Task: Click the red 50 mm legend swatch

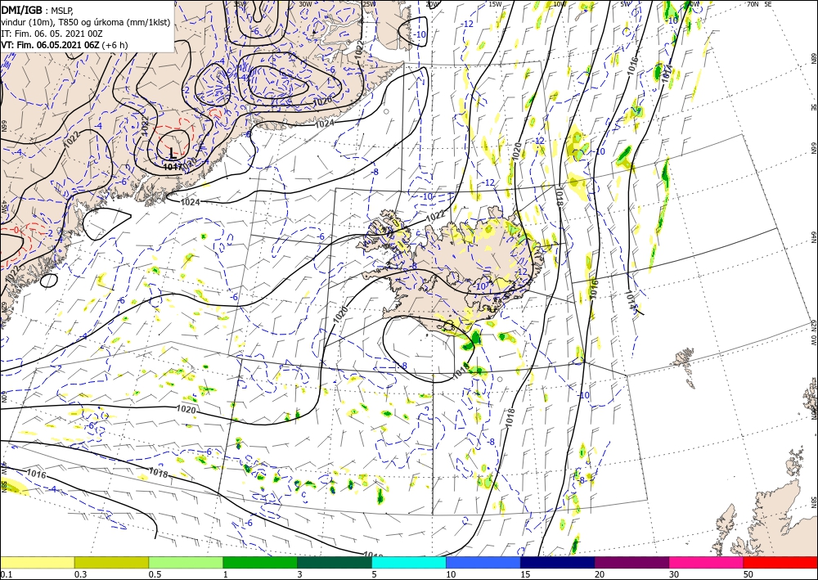Action: 780,562
